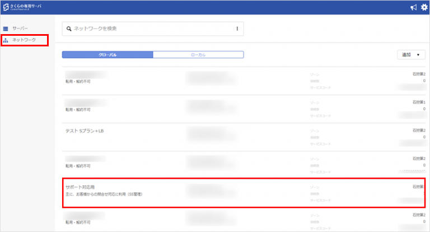Click the サーバー list icon in sidebar

tap(6, 29)
